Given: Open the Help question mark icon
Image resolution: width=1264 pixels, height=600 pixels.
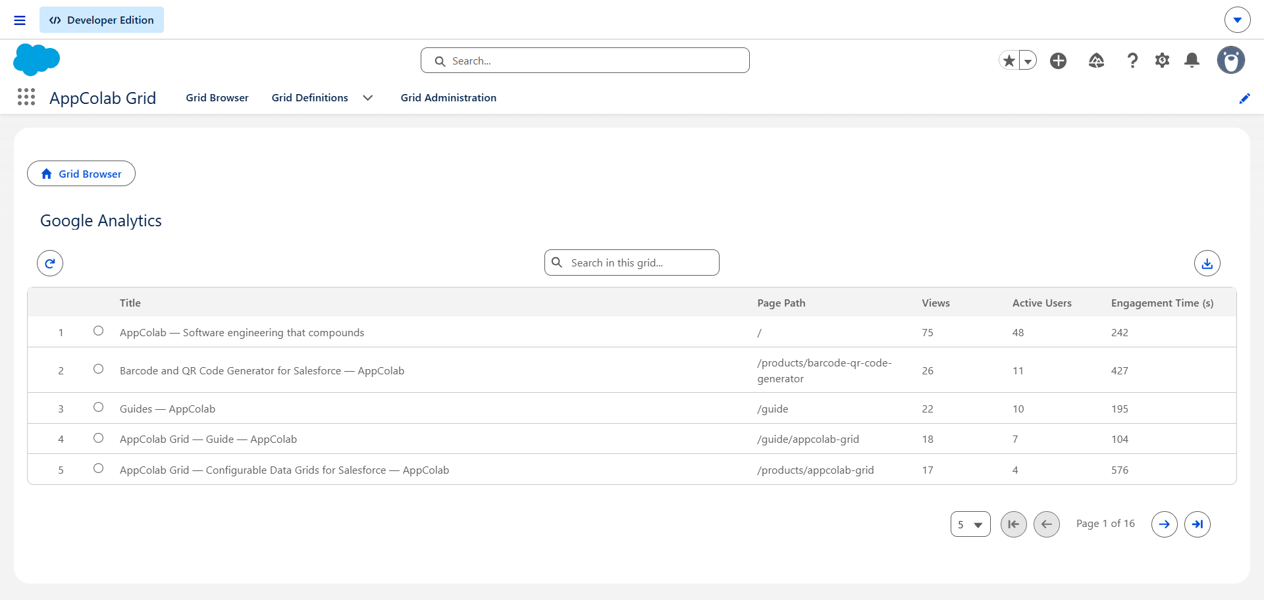Looking at the screenshot, I should tap(1132, 61).
